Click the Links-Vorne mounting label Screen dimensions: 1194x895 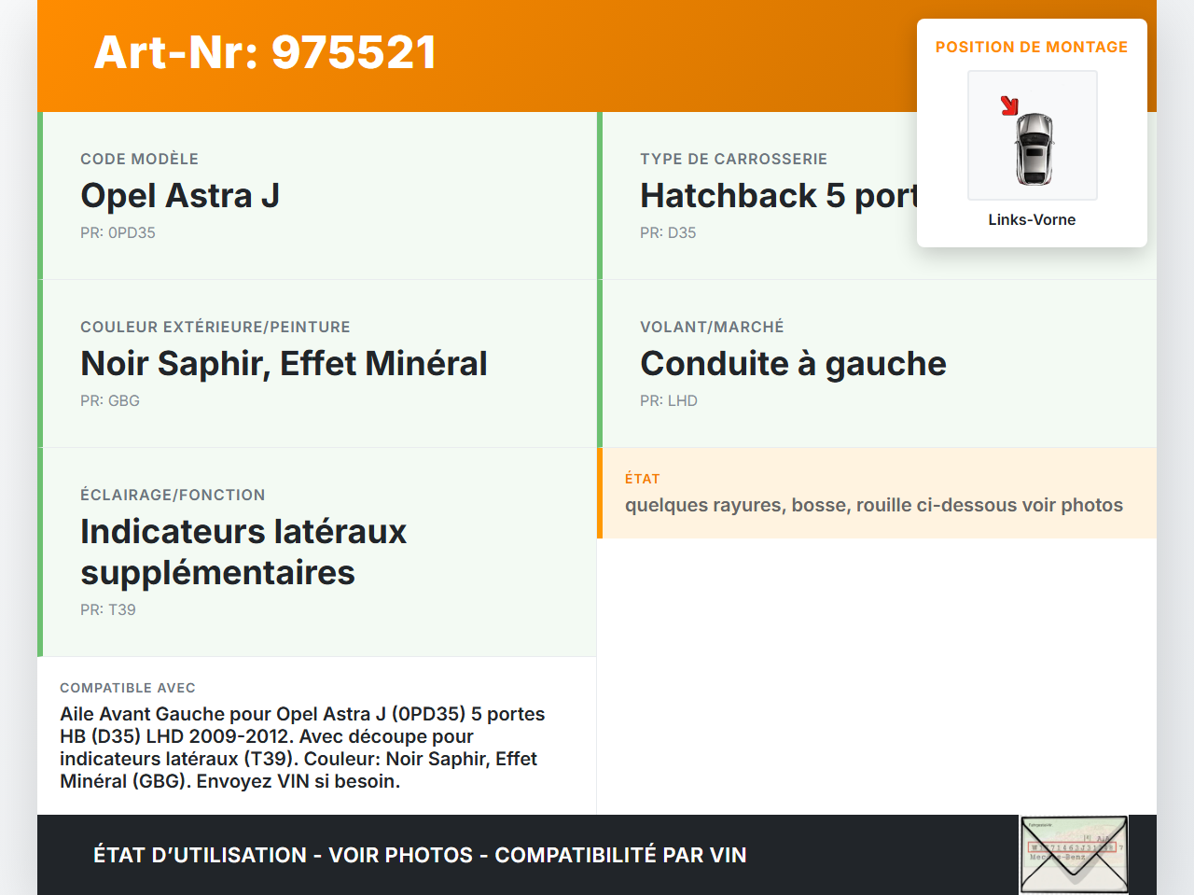click(x=1032, y=219)
